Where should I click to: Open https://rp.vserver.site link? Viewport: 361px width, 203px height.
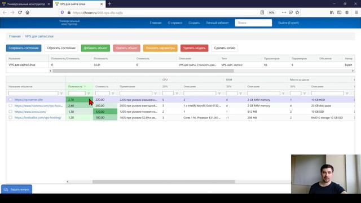tap(29, 100)
